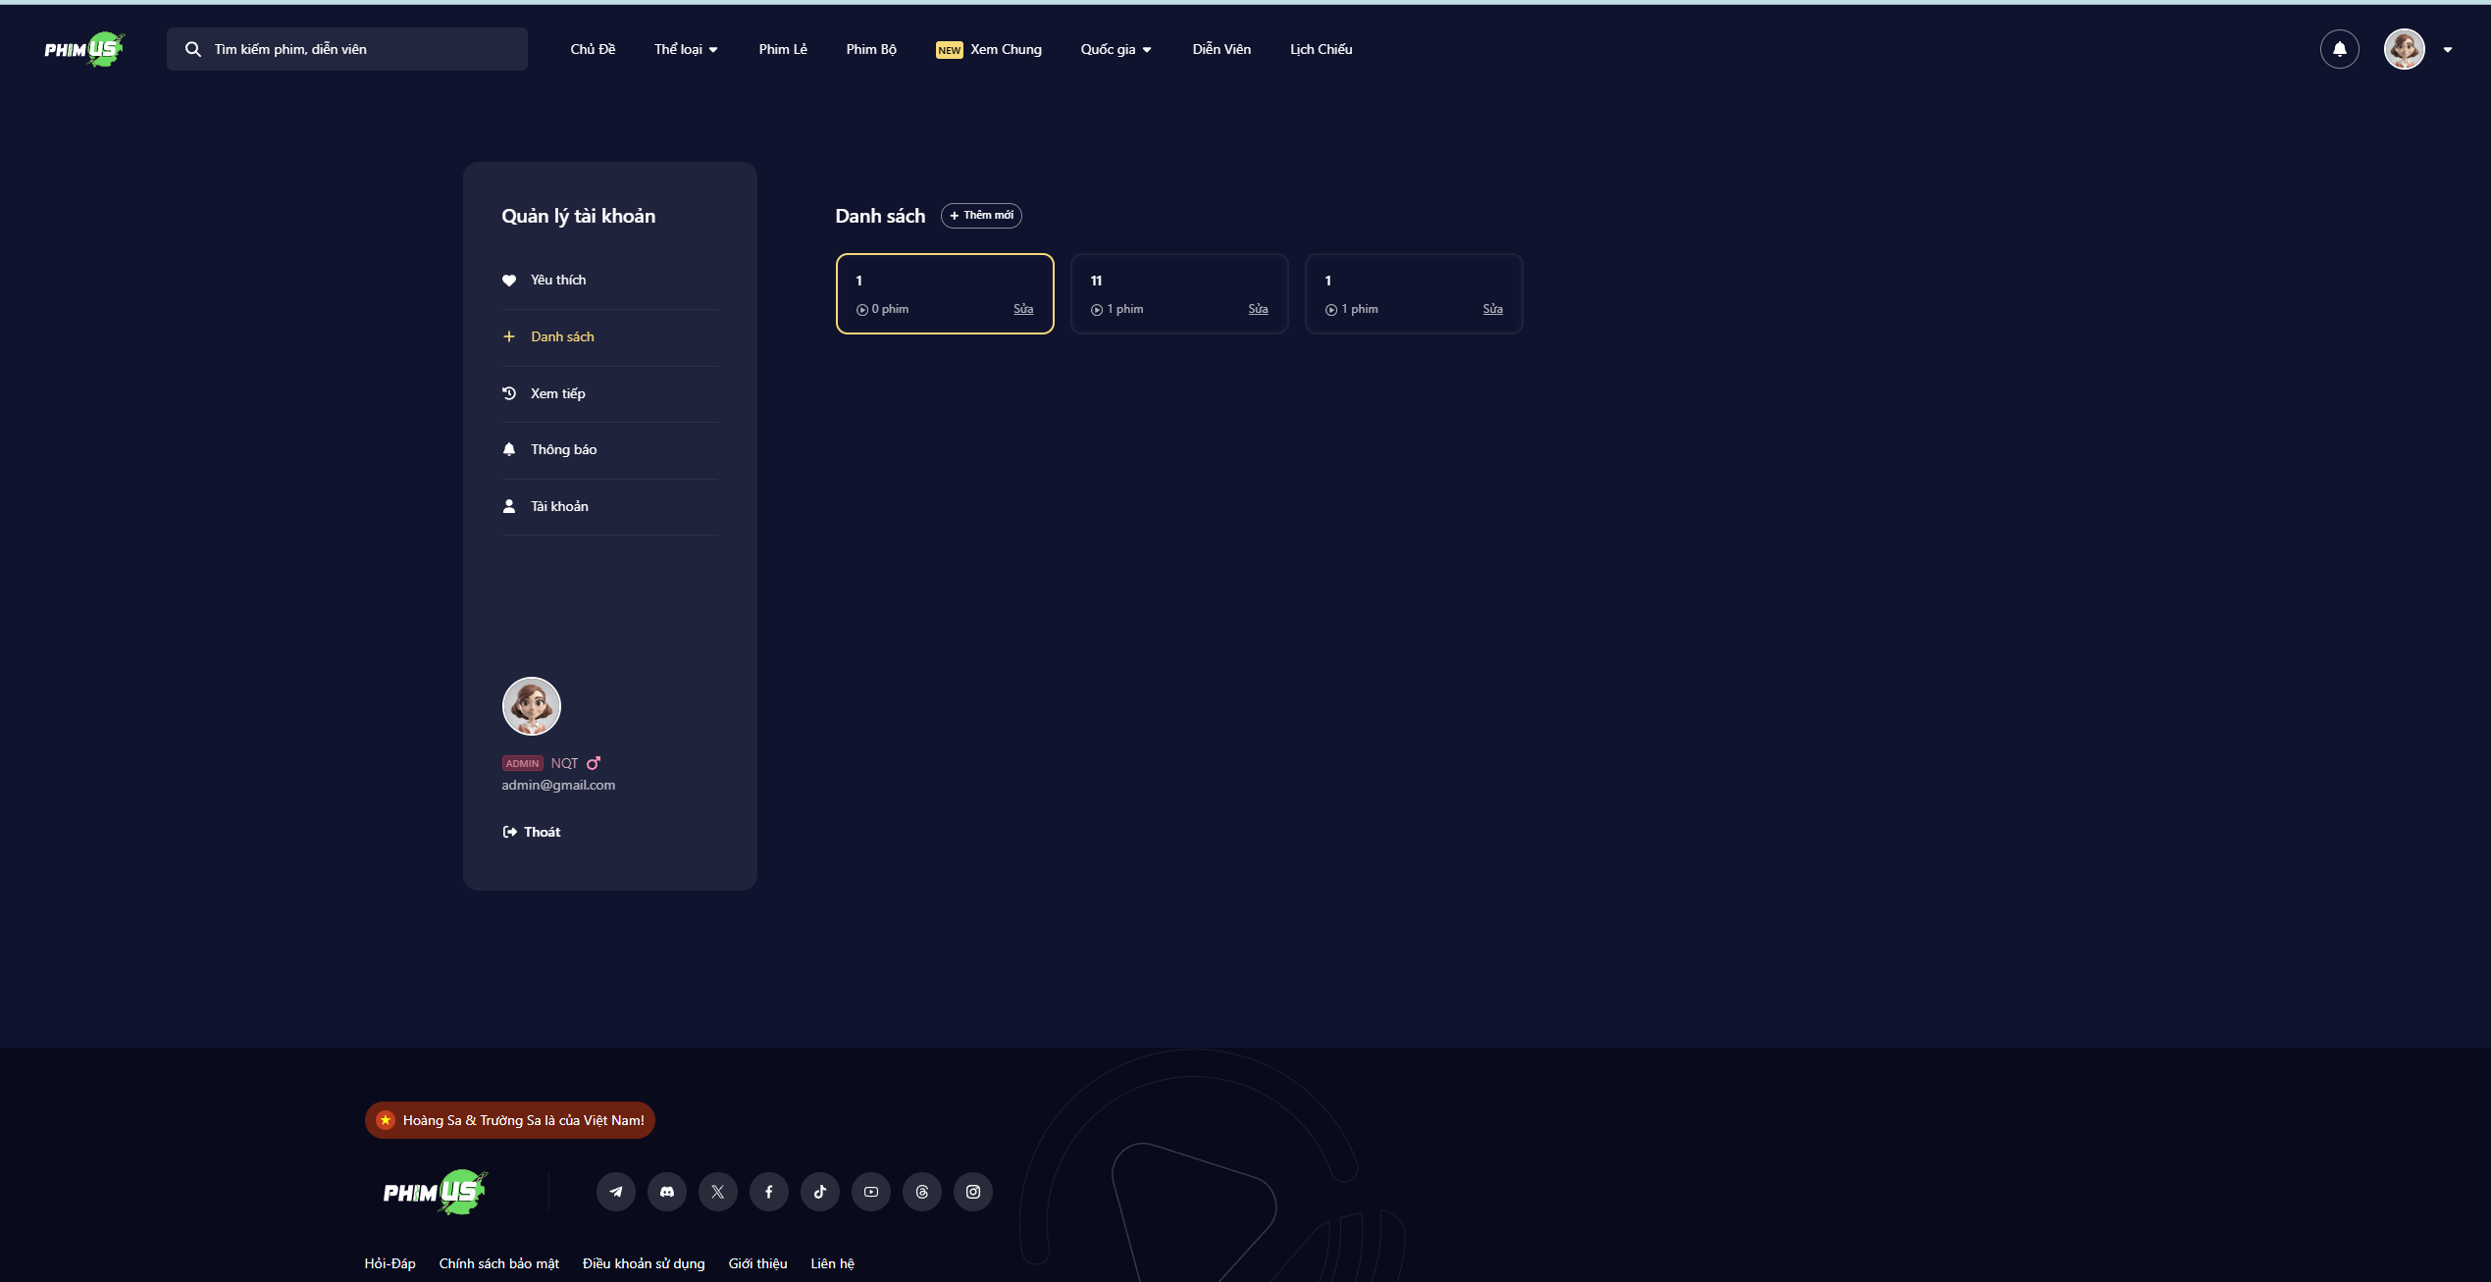
Task: Expand the Quốc gia dropdown menu
Action: click(1116, 49)
